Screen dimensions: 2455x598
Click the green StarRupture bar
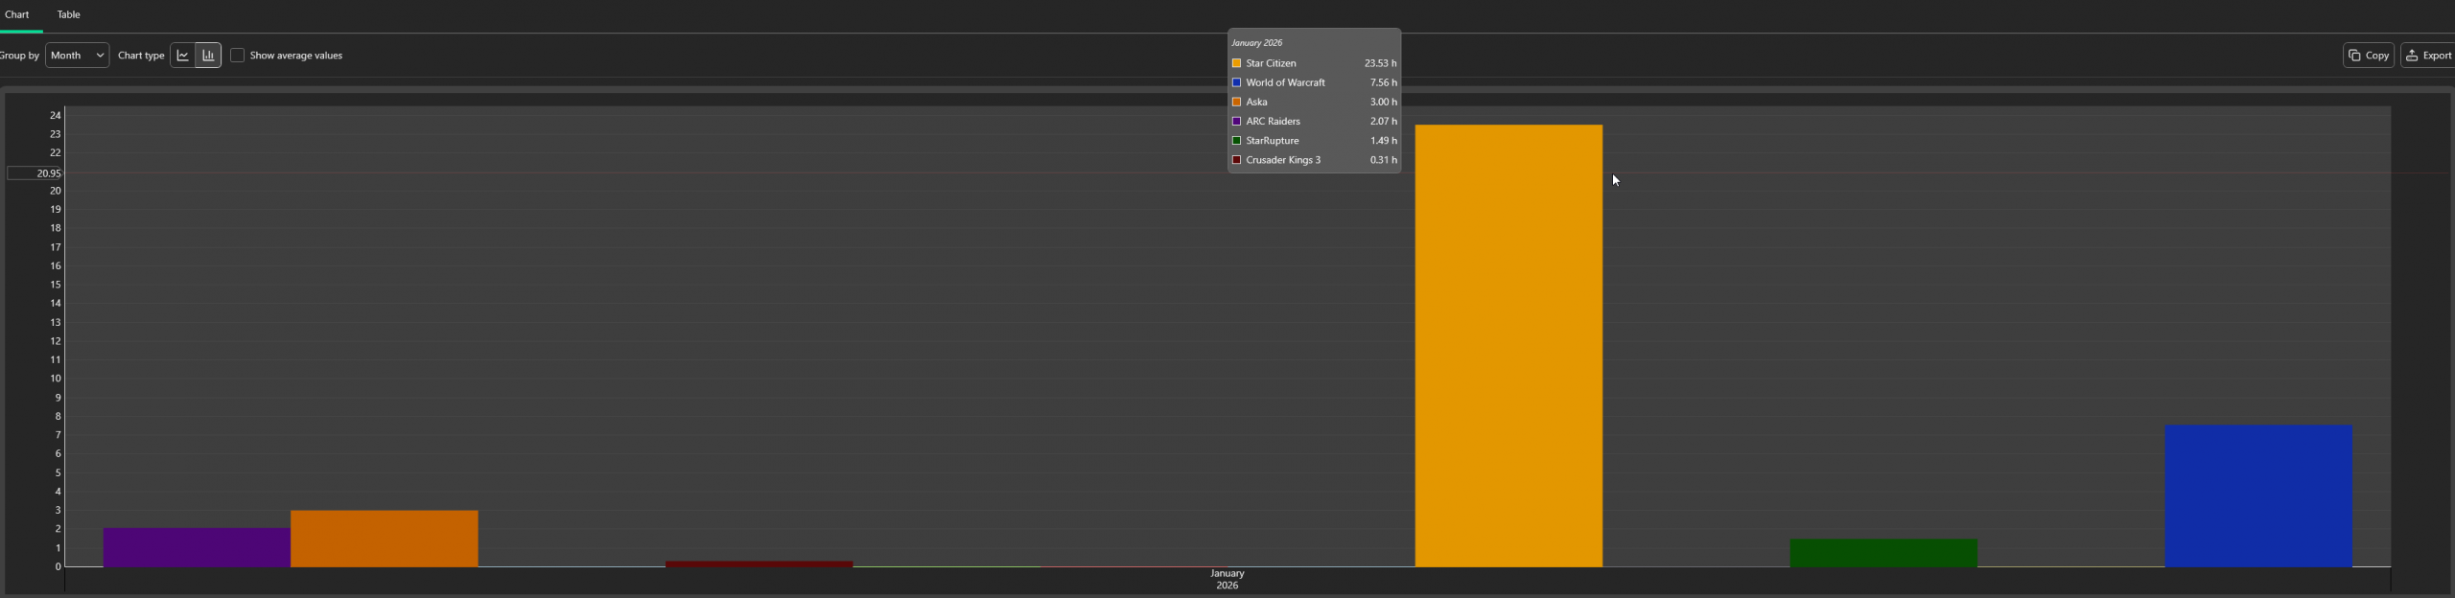1882,553
